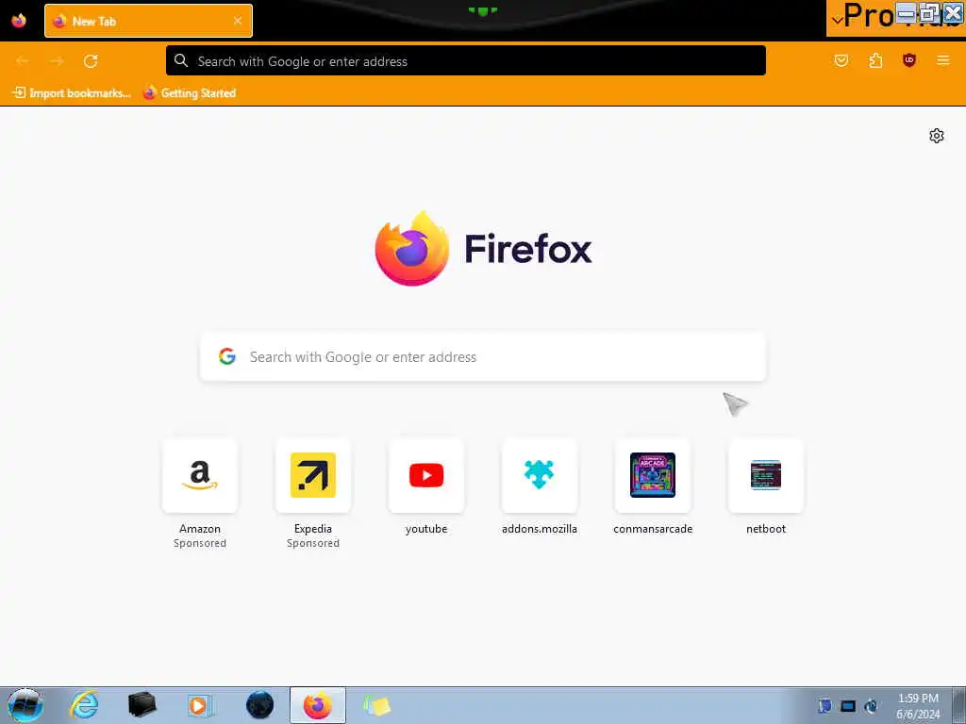Open Windows Media Player in taskbar
Viewport: 966px width, 724px height.
click(200, 705)
